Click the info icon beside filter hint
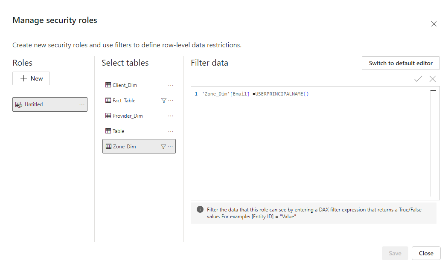 point(200,209)
